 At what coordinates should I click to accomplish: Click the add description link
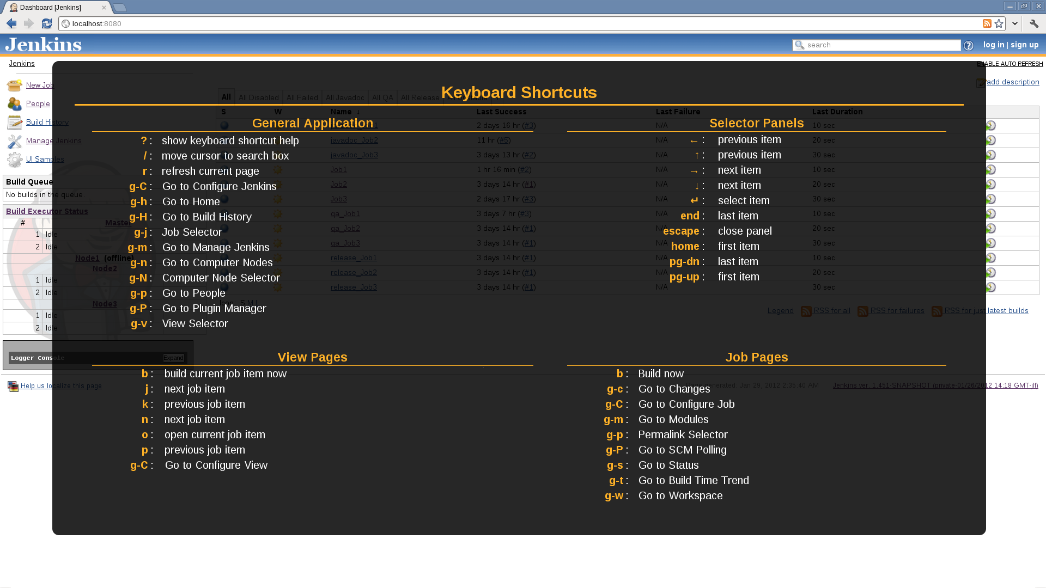1012,82
